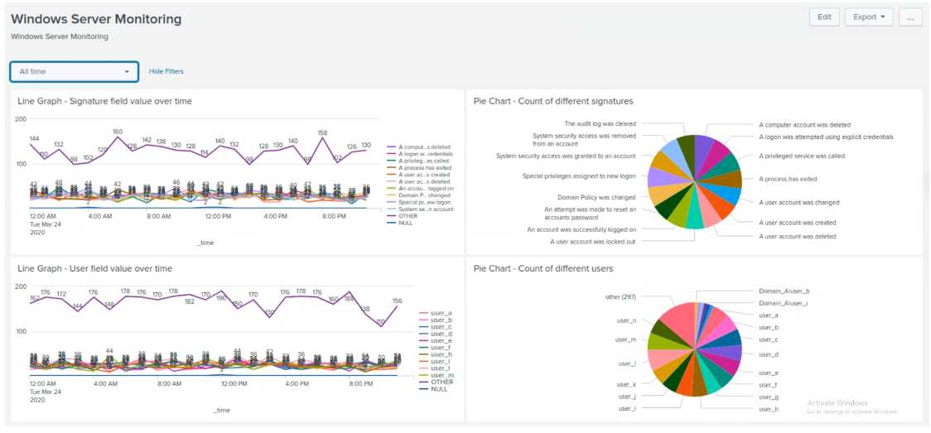Click 'Line Graph - Signature field value over time' title

[104, 102]
